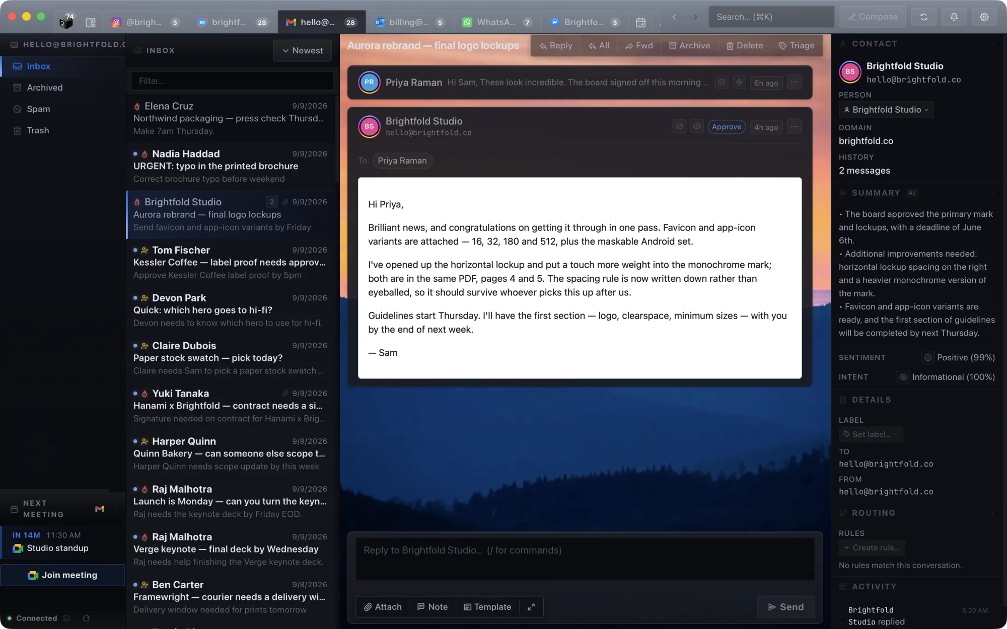Switch to the @brigh... Instagram tab
The width and height of the screenshot is (1007, 629).
(145, 22)
